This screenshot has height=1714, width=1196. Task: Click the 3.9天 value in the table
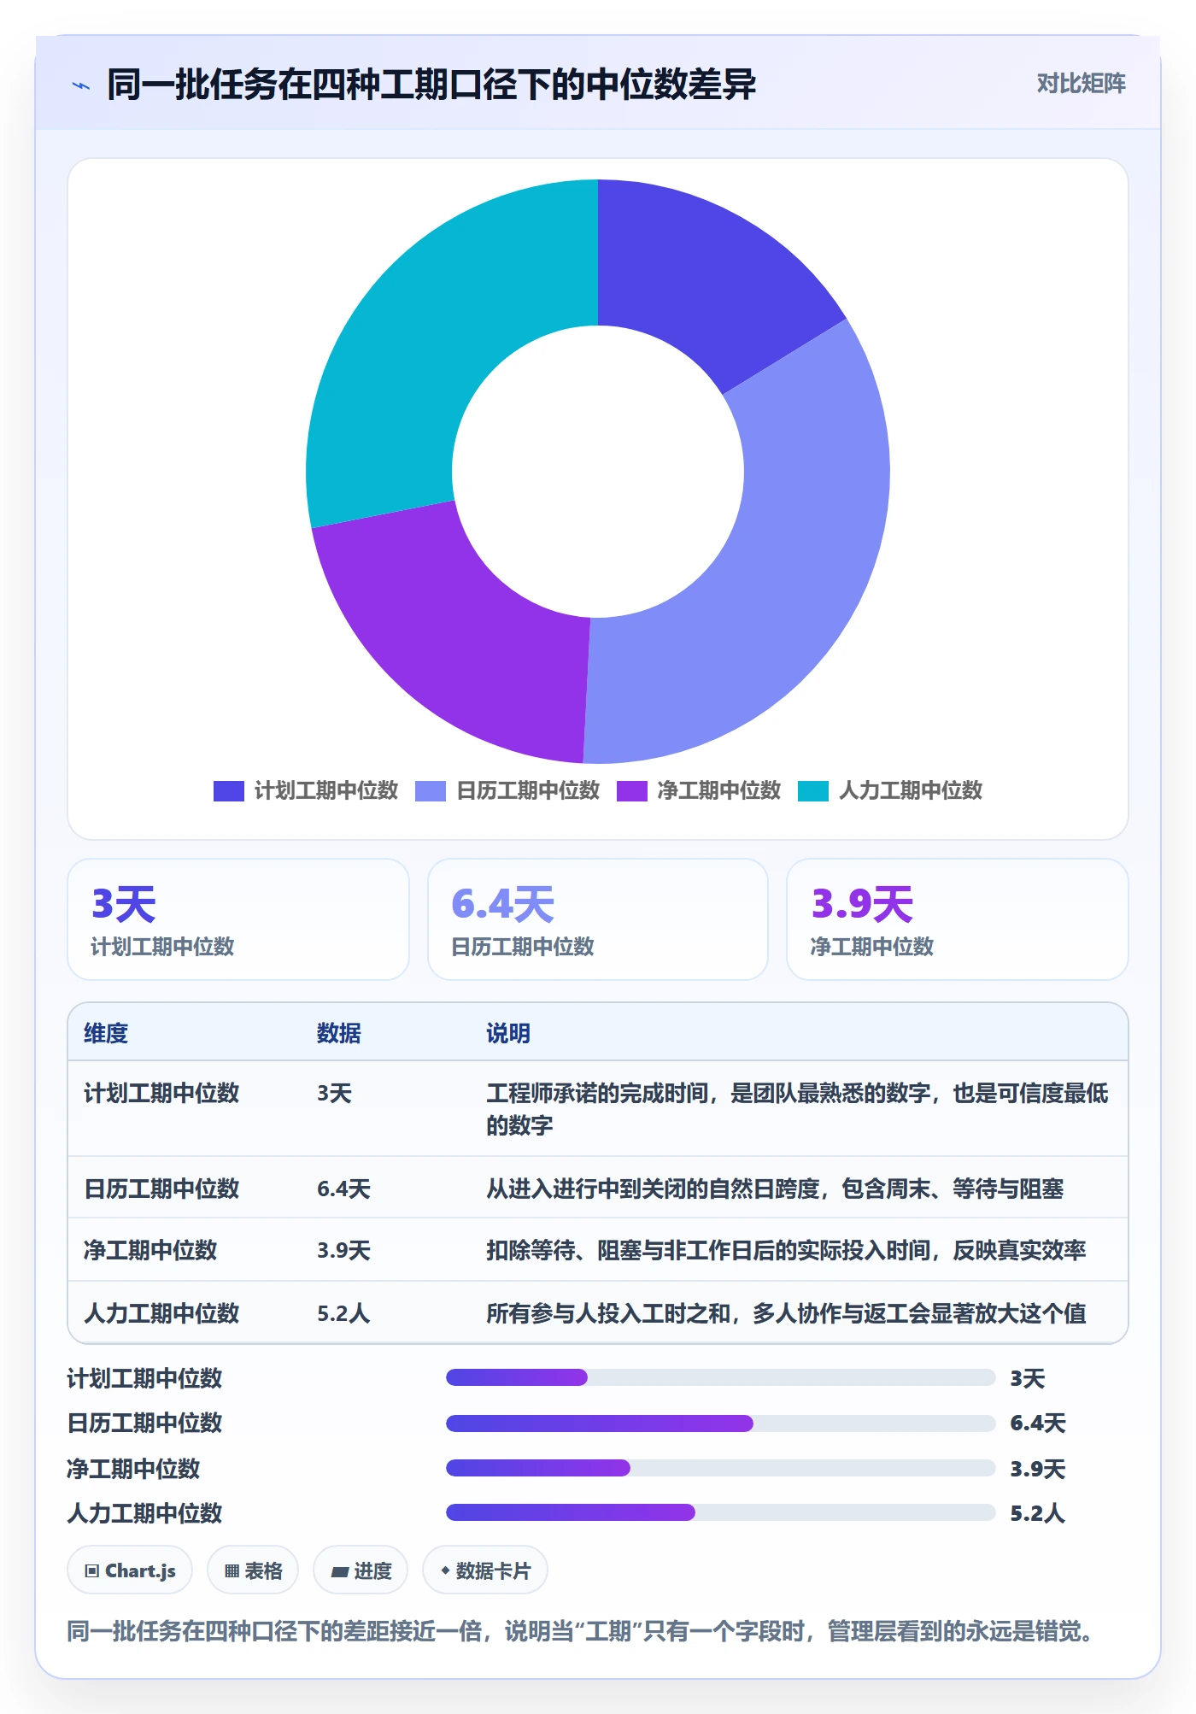343,1250
